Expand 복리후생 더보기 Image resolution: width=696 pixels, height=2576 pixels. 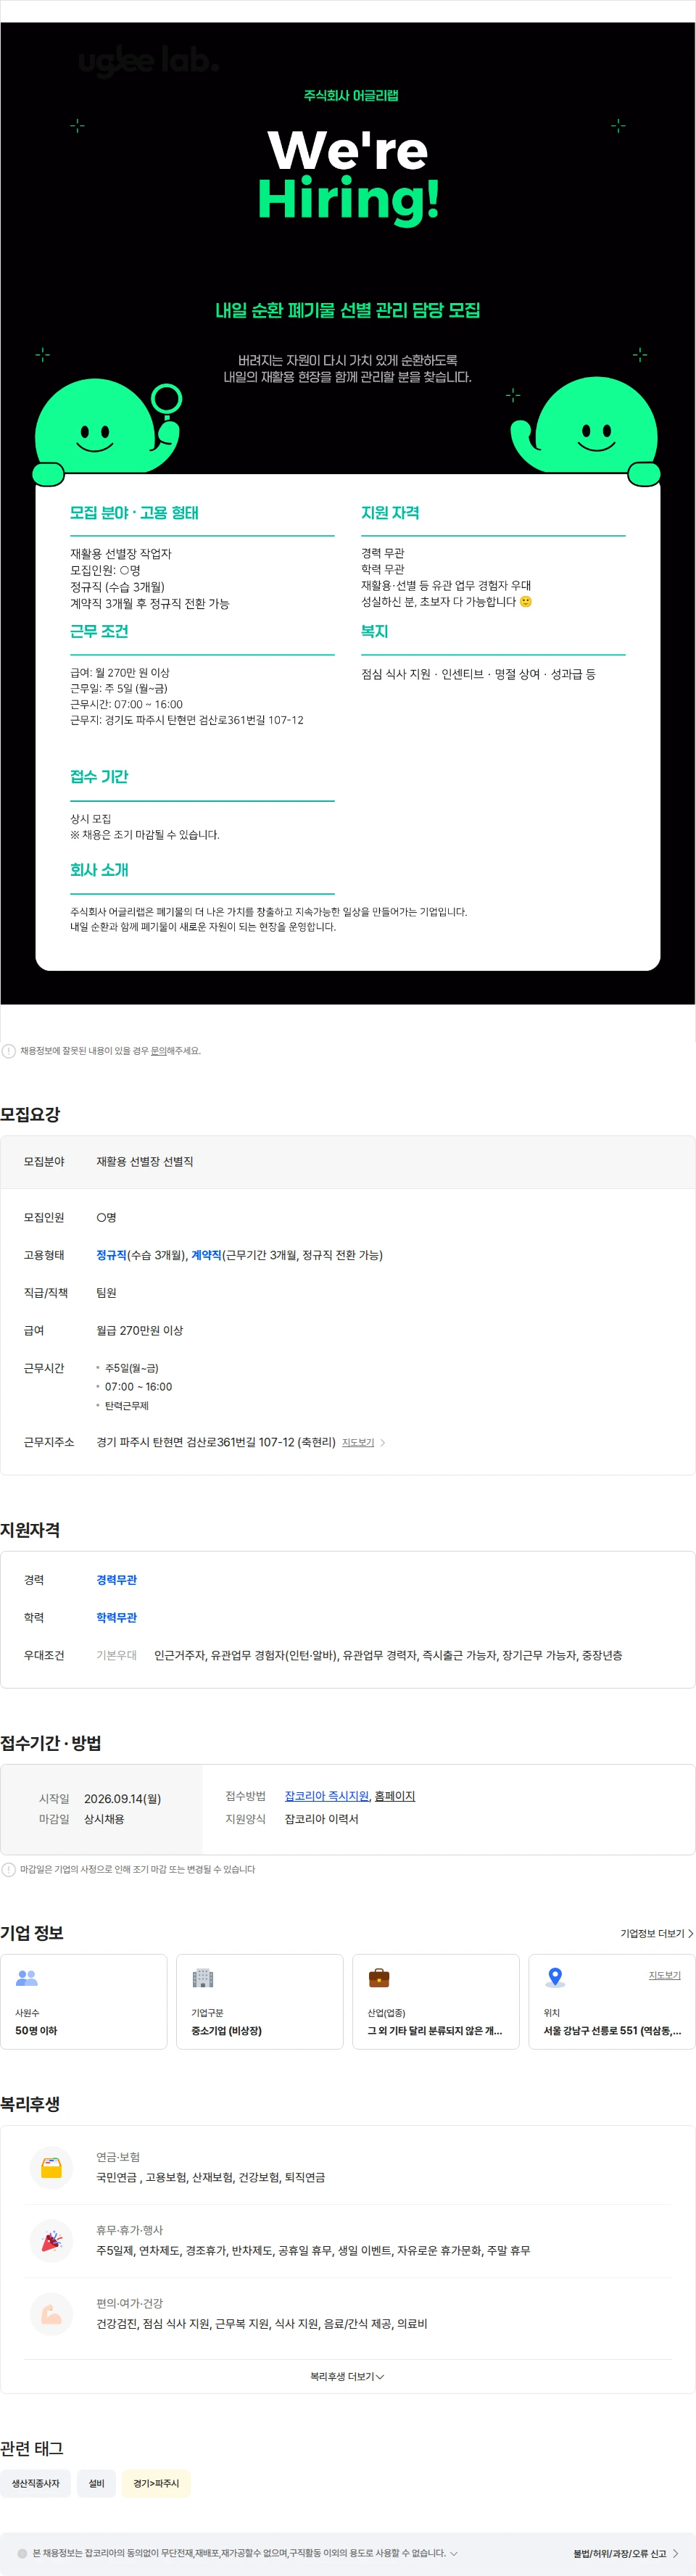pyautogui.click(x=347, y=2376)
